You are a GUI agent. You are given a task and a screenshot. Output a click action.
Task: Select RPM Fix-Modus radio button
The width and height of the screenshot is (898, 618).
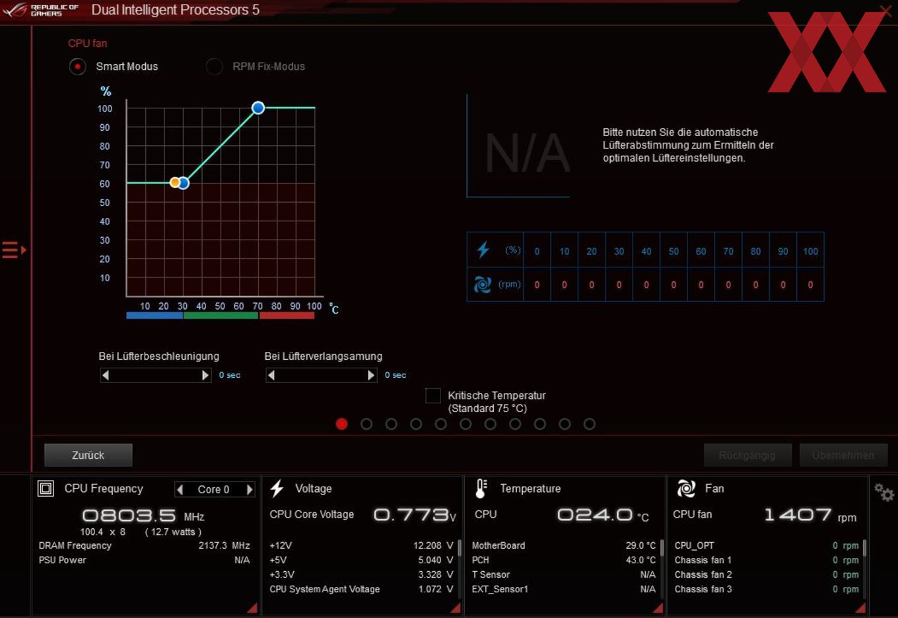pos(214,67)
